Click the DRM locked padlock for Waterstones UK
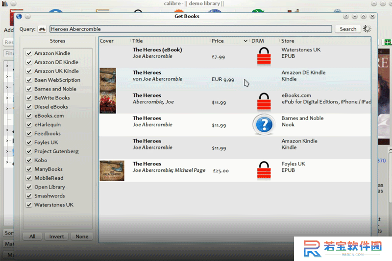The height and width of the screenshot is (261, 392). coord(264,56)
